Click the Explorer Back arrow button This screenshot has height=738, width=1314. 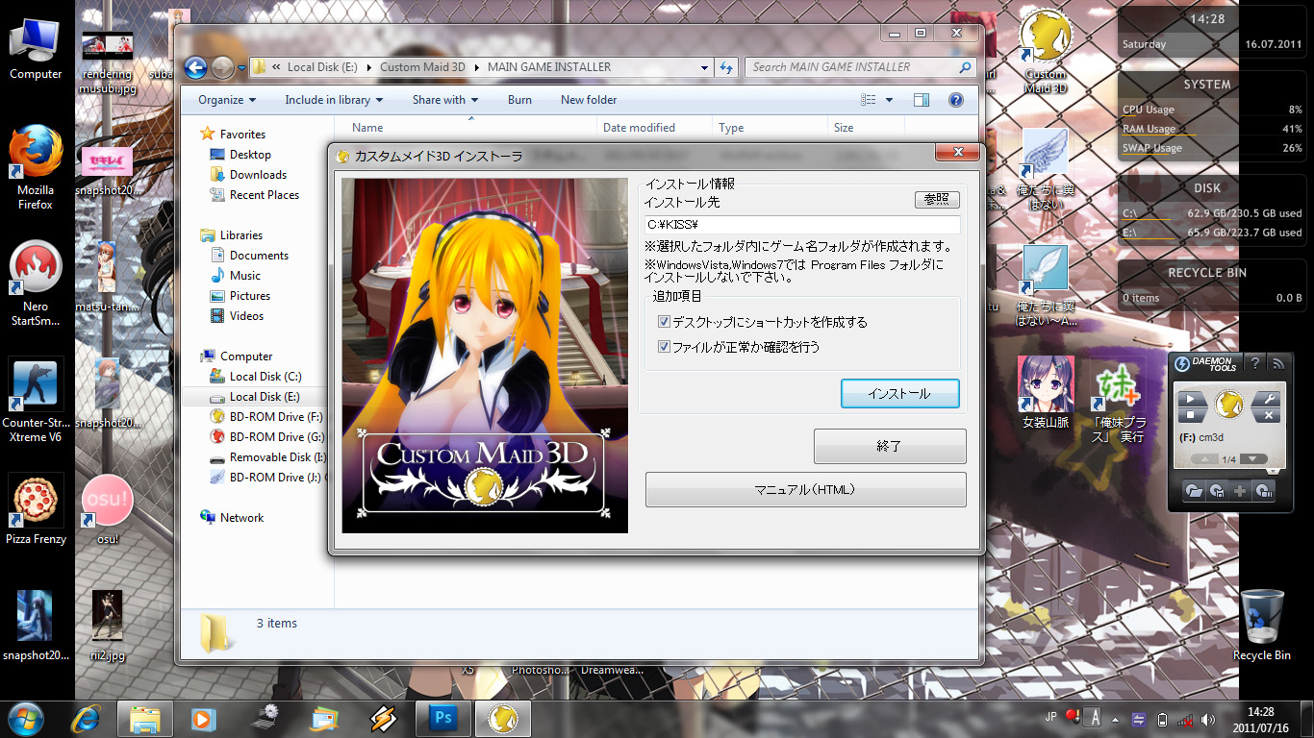[x=195, y=67]
